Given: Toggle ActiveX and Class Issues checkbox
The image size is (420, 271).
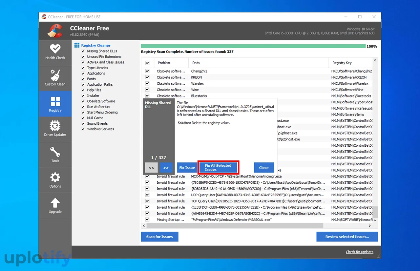Looking at the screenshot, I should (x=83, y=62).
